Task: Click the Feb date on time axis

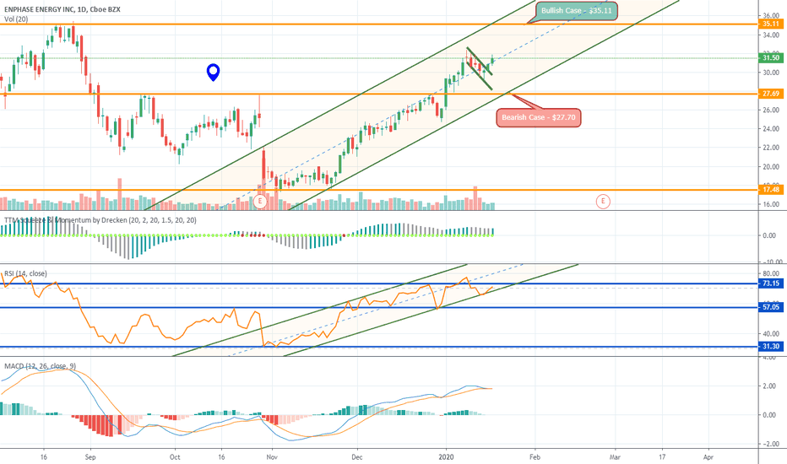Action: pyautogui.click(x=535, y=457)
